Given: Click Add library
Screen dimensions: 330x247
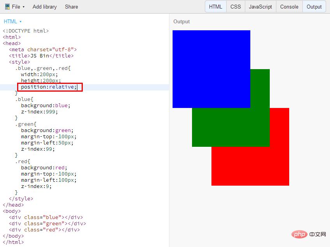Looking at the screenshot, I should pos(45,7).
